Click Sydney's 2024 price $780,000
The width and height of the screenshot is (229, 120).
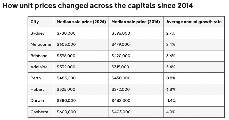(x=66, y=33)
